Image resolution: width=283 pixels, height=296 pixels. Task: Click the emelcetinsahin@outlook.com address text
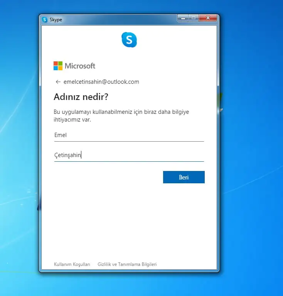[x=101, y=82]
